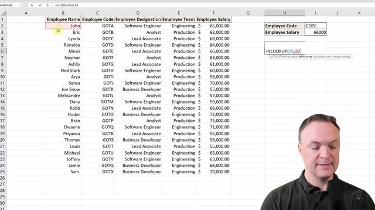This screenshot has width=375, height=210.
Task: Click code GOTE in column C
Action: click(98, 51)
